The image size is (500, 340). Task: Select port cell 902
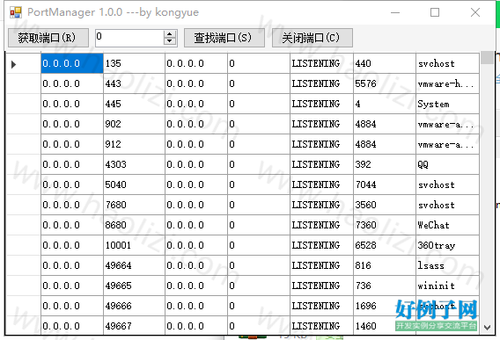[x=134, y=124]
